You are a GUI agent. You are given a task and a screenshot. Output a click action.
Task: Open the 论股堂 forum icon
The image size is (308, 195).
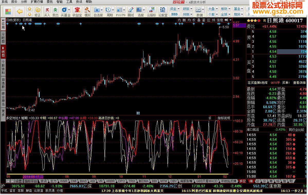163,11
